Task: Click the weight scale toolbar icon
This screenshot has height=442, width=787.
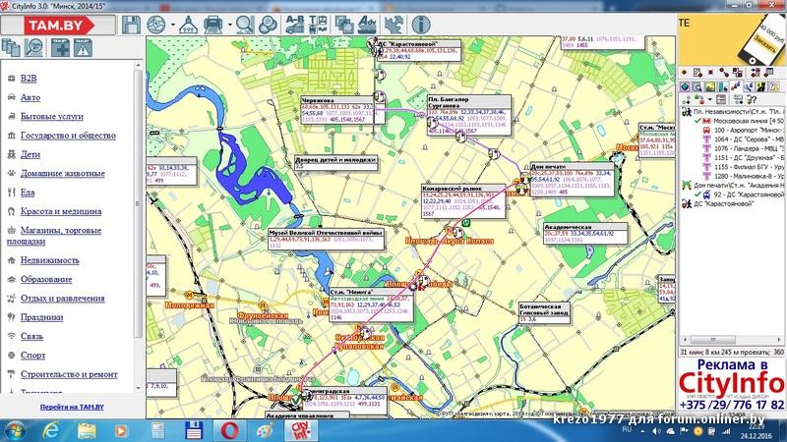Action: [x=188, y=25]
